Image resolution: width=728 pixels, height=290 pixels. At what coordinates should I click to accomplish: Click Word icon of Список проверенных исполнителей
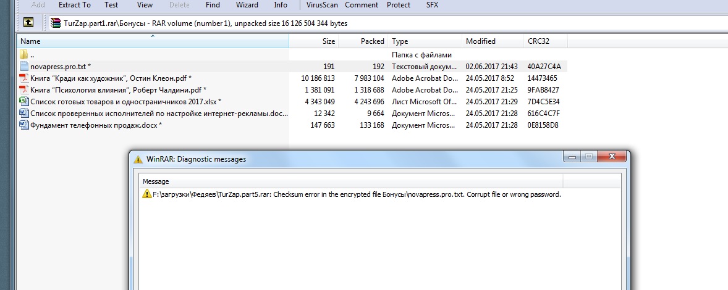tap(24, 113)
